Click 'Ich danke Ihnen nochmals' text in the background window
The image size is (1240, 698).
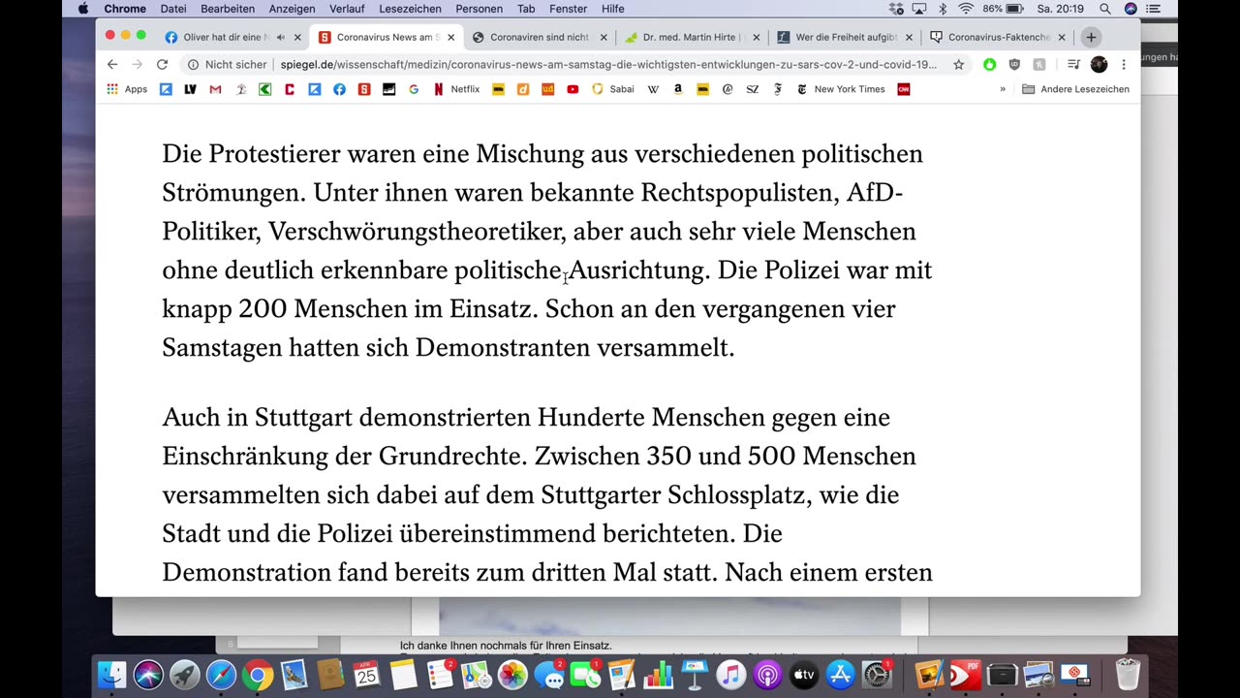[506, 646]
